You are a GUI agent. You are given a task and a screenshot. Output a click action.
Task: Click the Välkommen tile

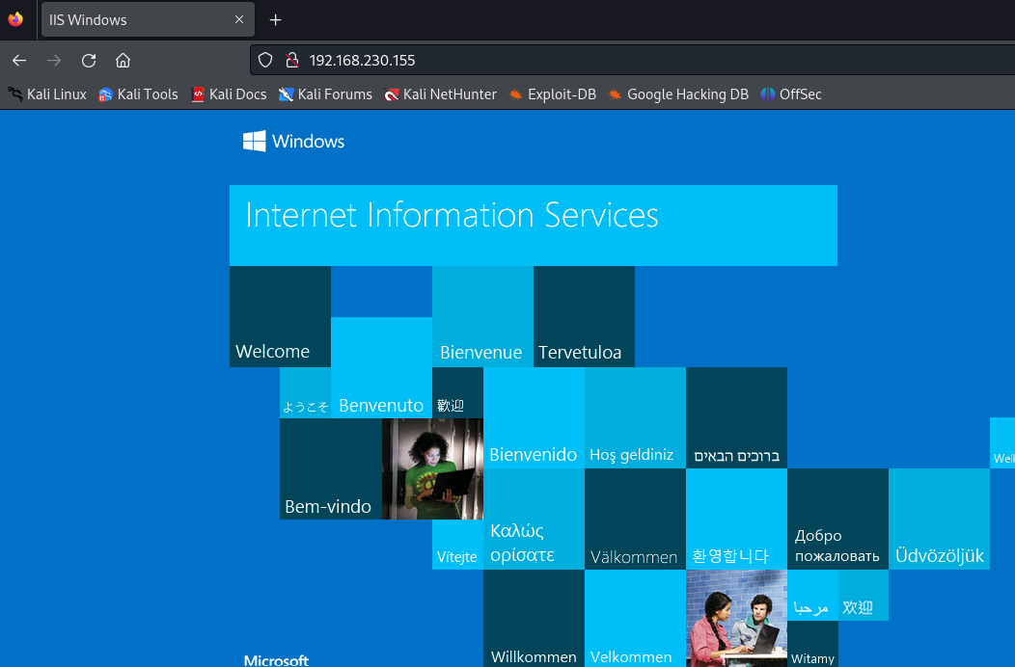[x=635, y=520]
